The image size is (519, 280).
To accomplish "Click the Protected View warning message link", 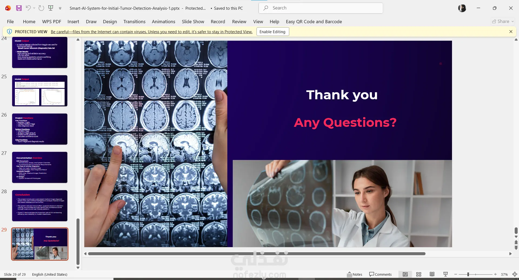I will coord(152,32).
